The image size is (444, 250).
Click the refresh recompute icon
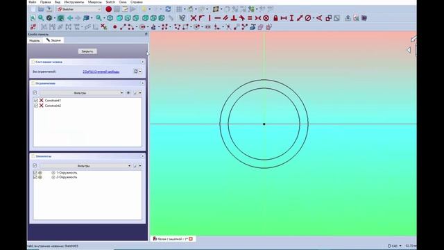tap(168, 9)
